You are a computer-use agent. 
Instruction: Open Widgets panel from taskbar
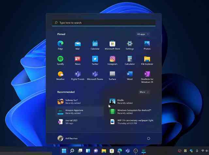point(88,151)
